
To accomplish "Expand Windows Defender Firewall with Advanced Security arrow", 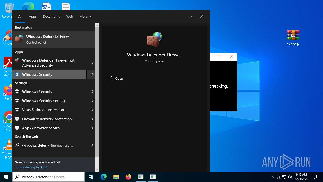I will 92,63.
